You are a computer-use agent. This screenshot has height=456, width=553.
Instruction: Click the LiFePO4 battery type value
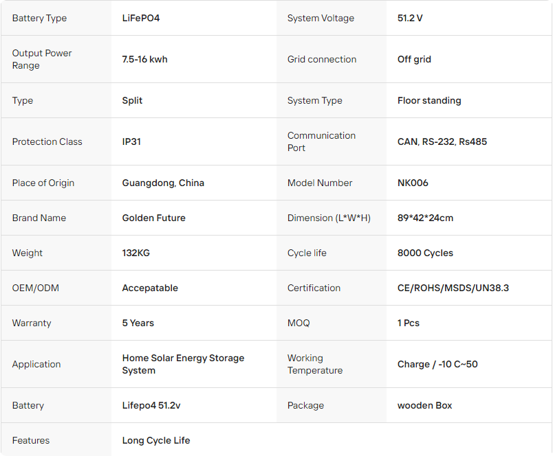click(141, 18)
